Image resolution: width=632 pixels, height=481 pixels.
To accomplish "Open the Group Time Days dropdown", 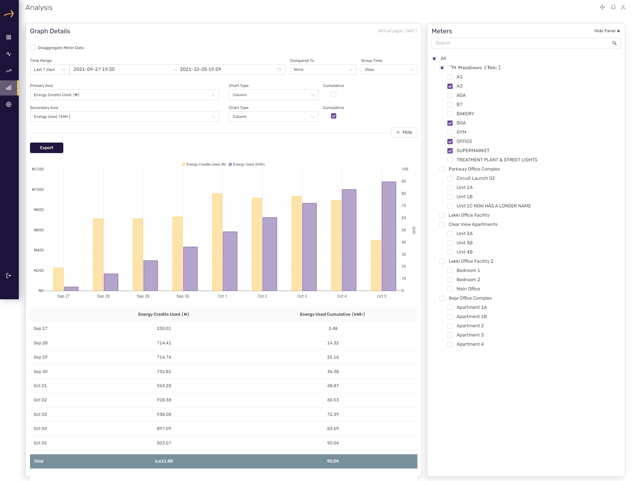I will [389, 69].
